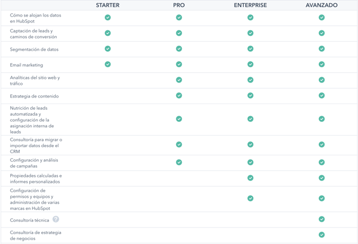The image size is (358, 244).
Task: Click 'Email marketing' row label
Action: click(26, 65)
